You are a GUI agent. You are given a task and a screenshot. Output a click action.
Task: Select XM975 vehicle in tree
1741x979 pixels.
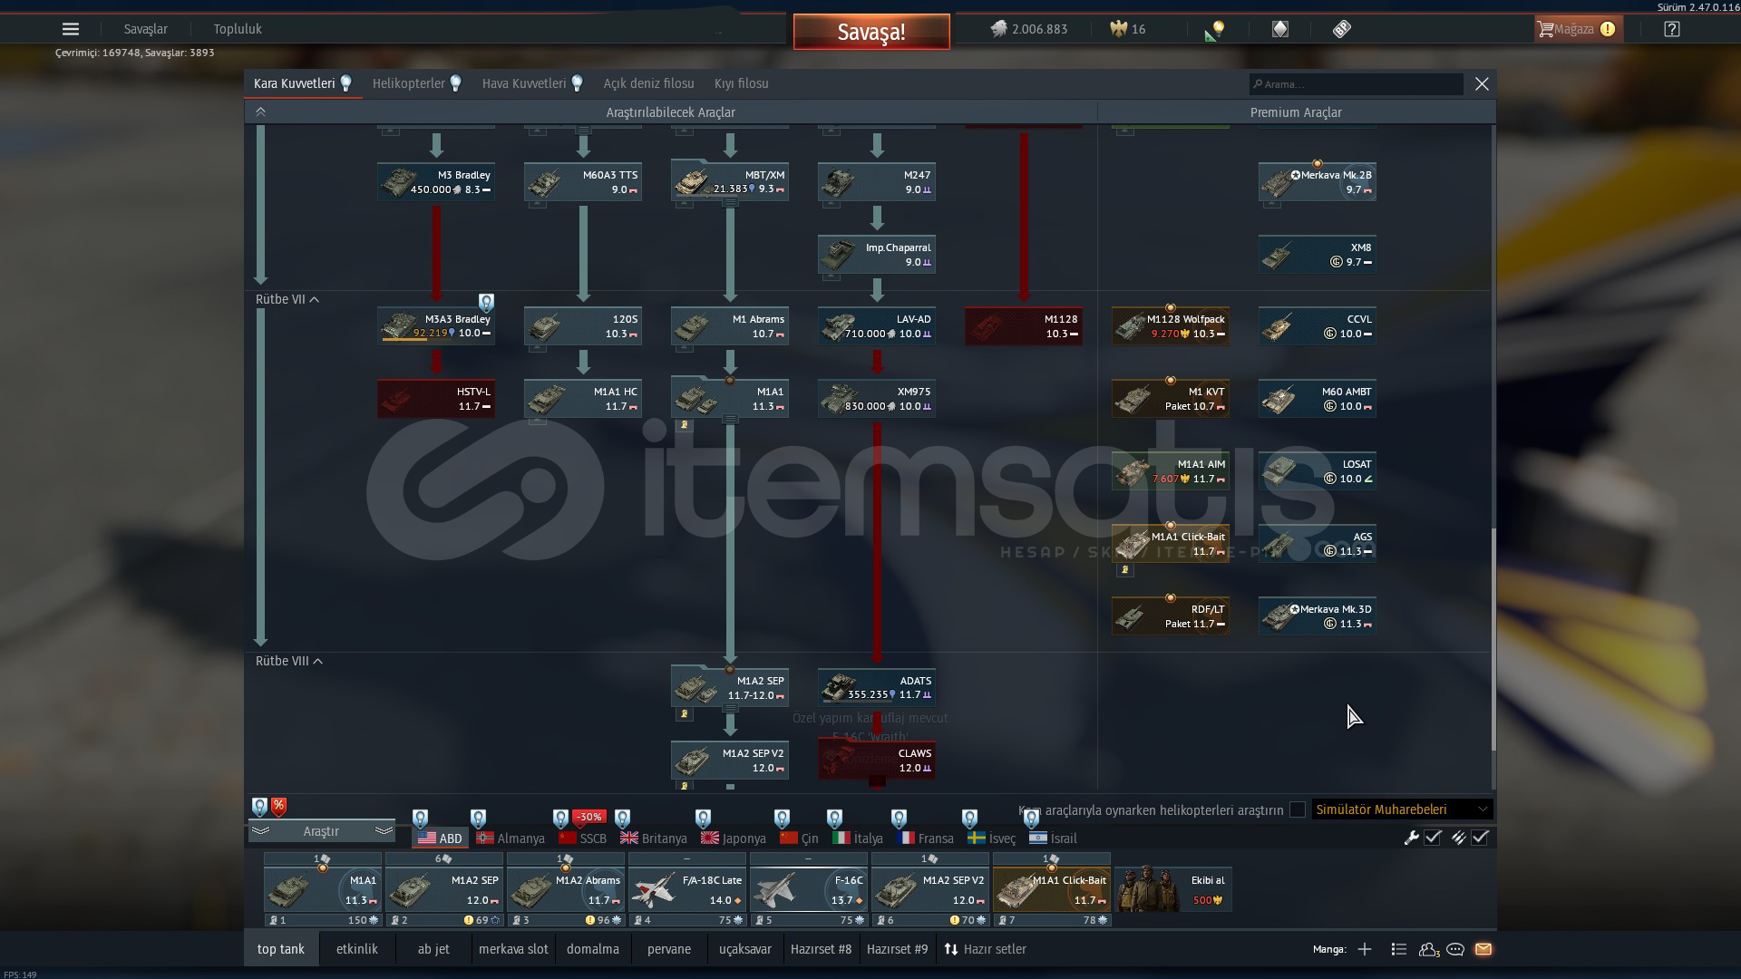pos(877,399)
